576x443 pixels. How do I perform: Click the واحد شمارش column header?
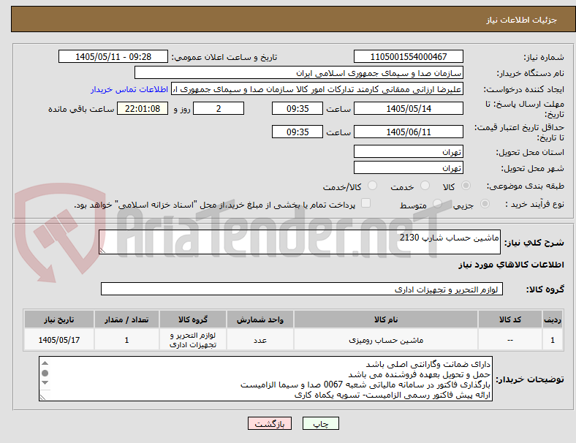pyautogui.click(x=259, y=319)
